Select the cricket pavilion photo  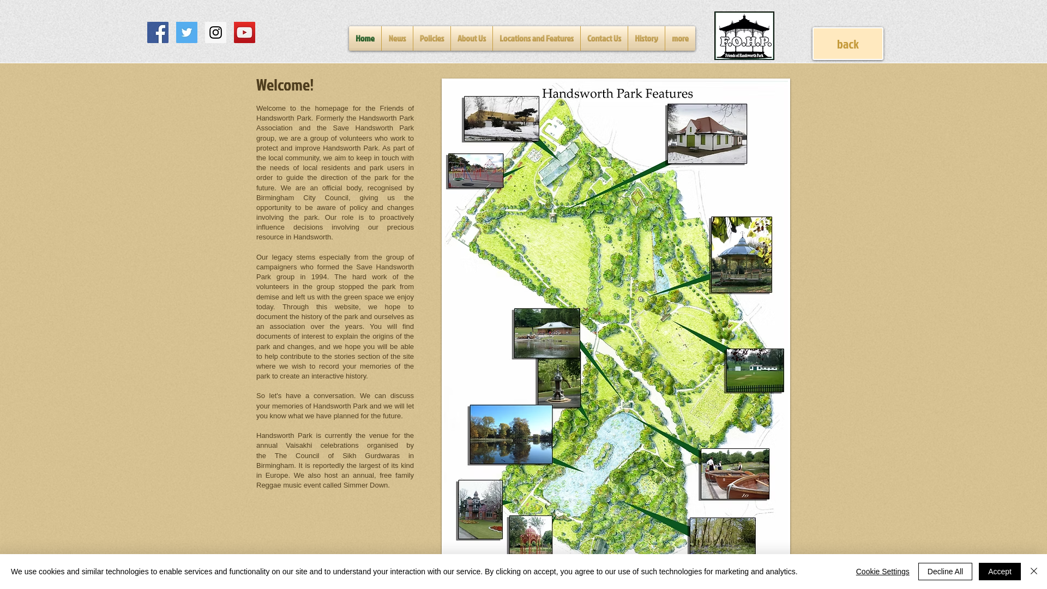[x=755, y=370]
